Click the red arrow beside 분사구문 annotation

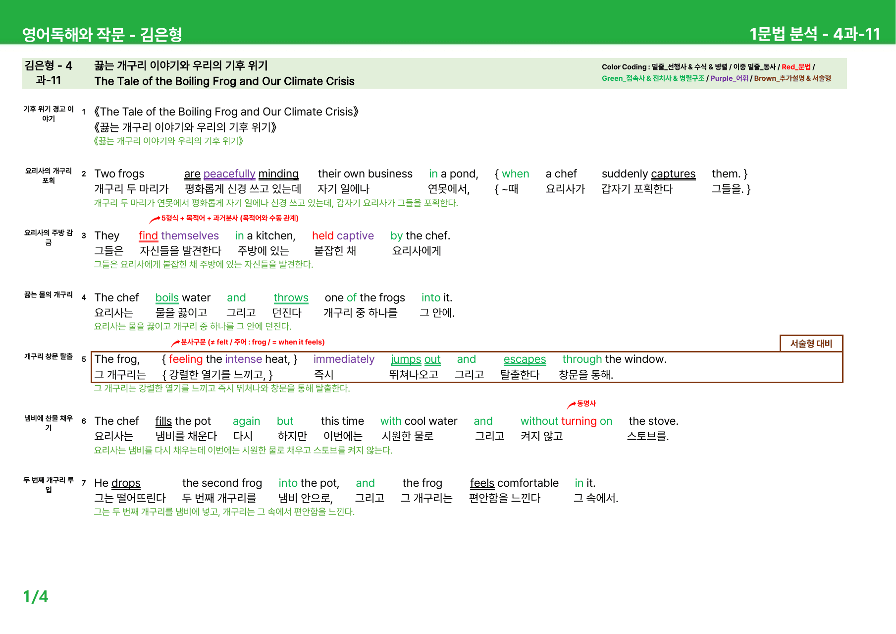175,343
